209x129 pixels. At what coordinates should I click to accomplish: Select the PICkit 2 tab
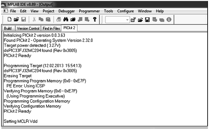pyautogui.click(x=69, y=28)
